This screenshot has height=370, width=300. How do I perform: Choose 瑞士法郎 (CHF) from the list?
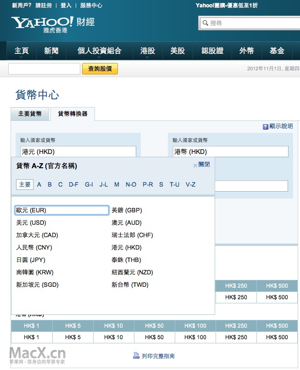(x=132, y=235)
